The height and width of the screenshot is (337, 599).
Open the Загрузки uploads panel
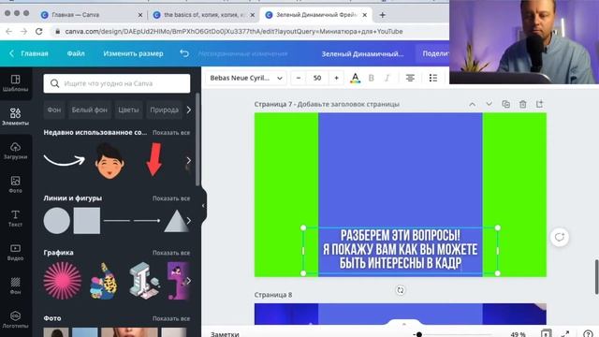pos(15,151)
